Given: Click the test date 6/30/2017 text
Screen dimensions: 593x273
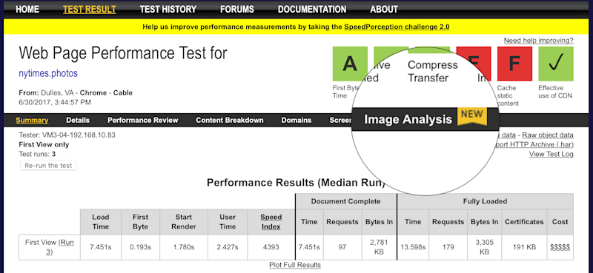Looking at the screenshot, I should [55, 102].
